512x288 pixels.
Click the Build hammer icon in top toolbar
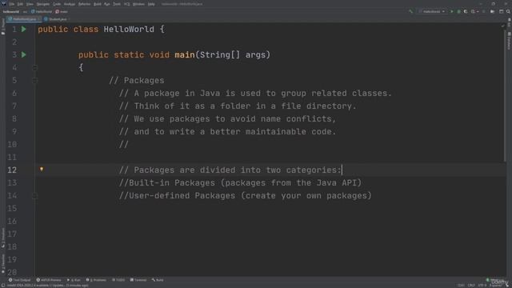pos(410,11)
